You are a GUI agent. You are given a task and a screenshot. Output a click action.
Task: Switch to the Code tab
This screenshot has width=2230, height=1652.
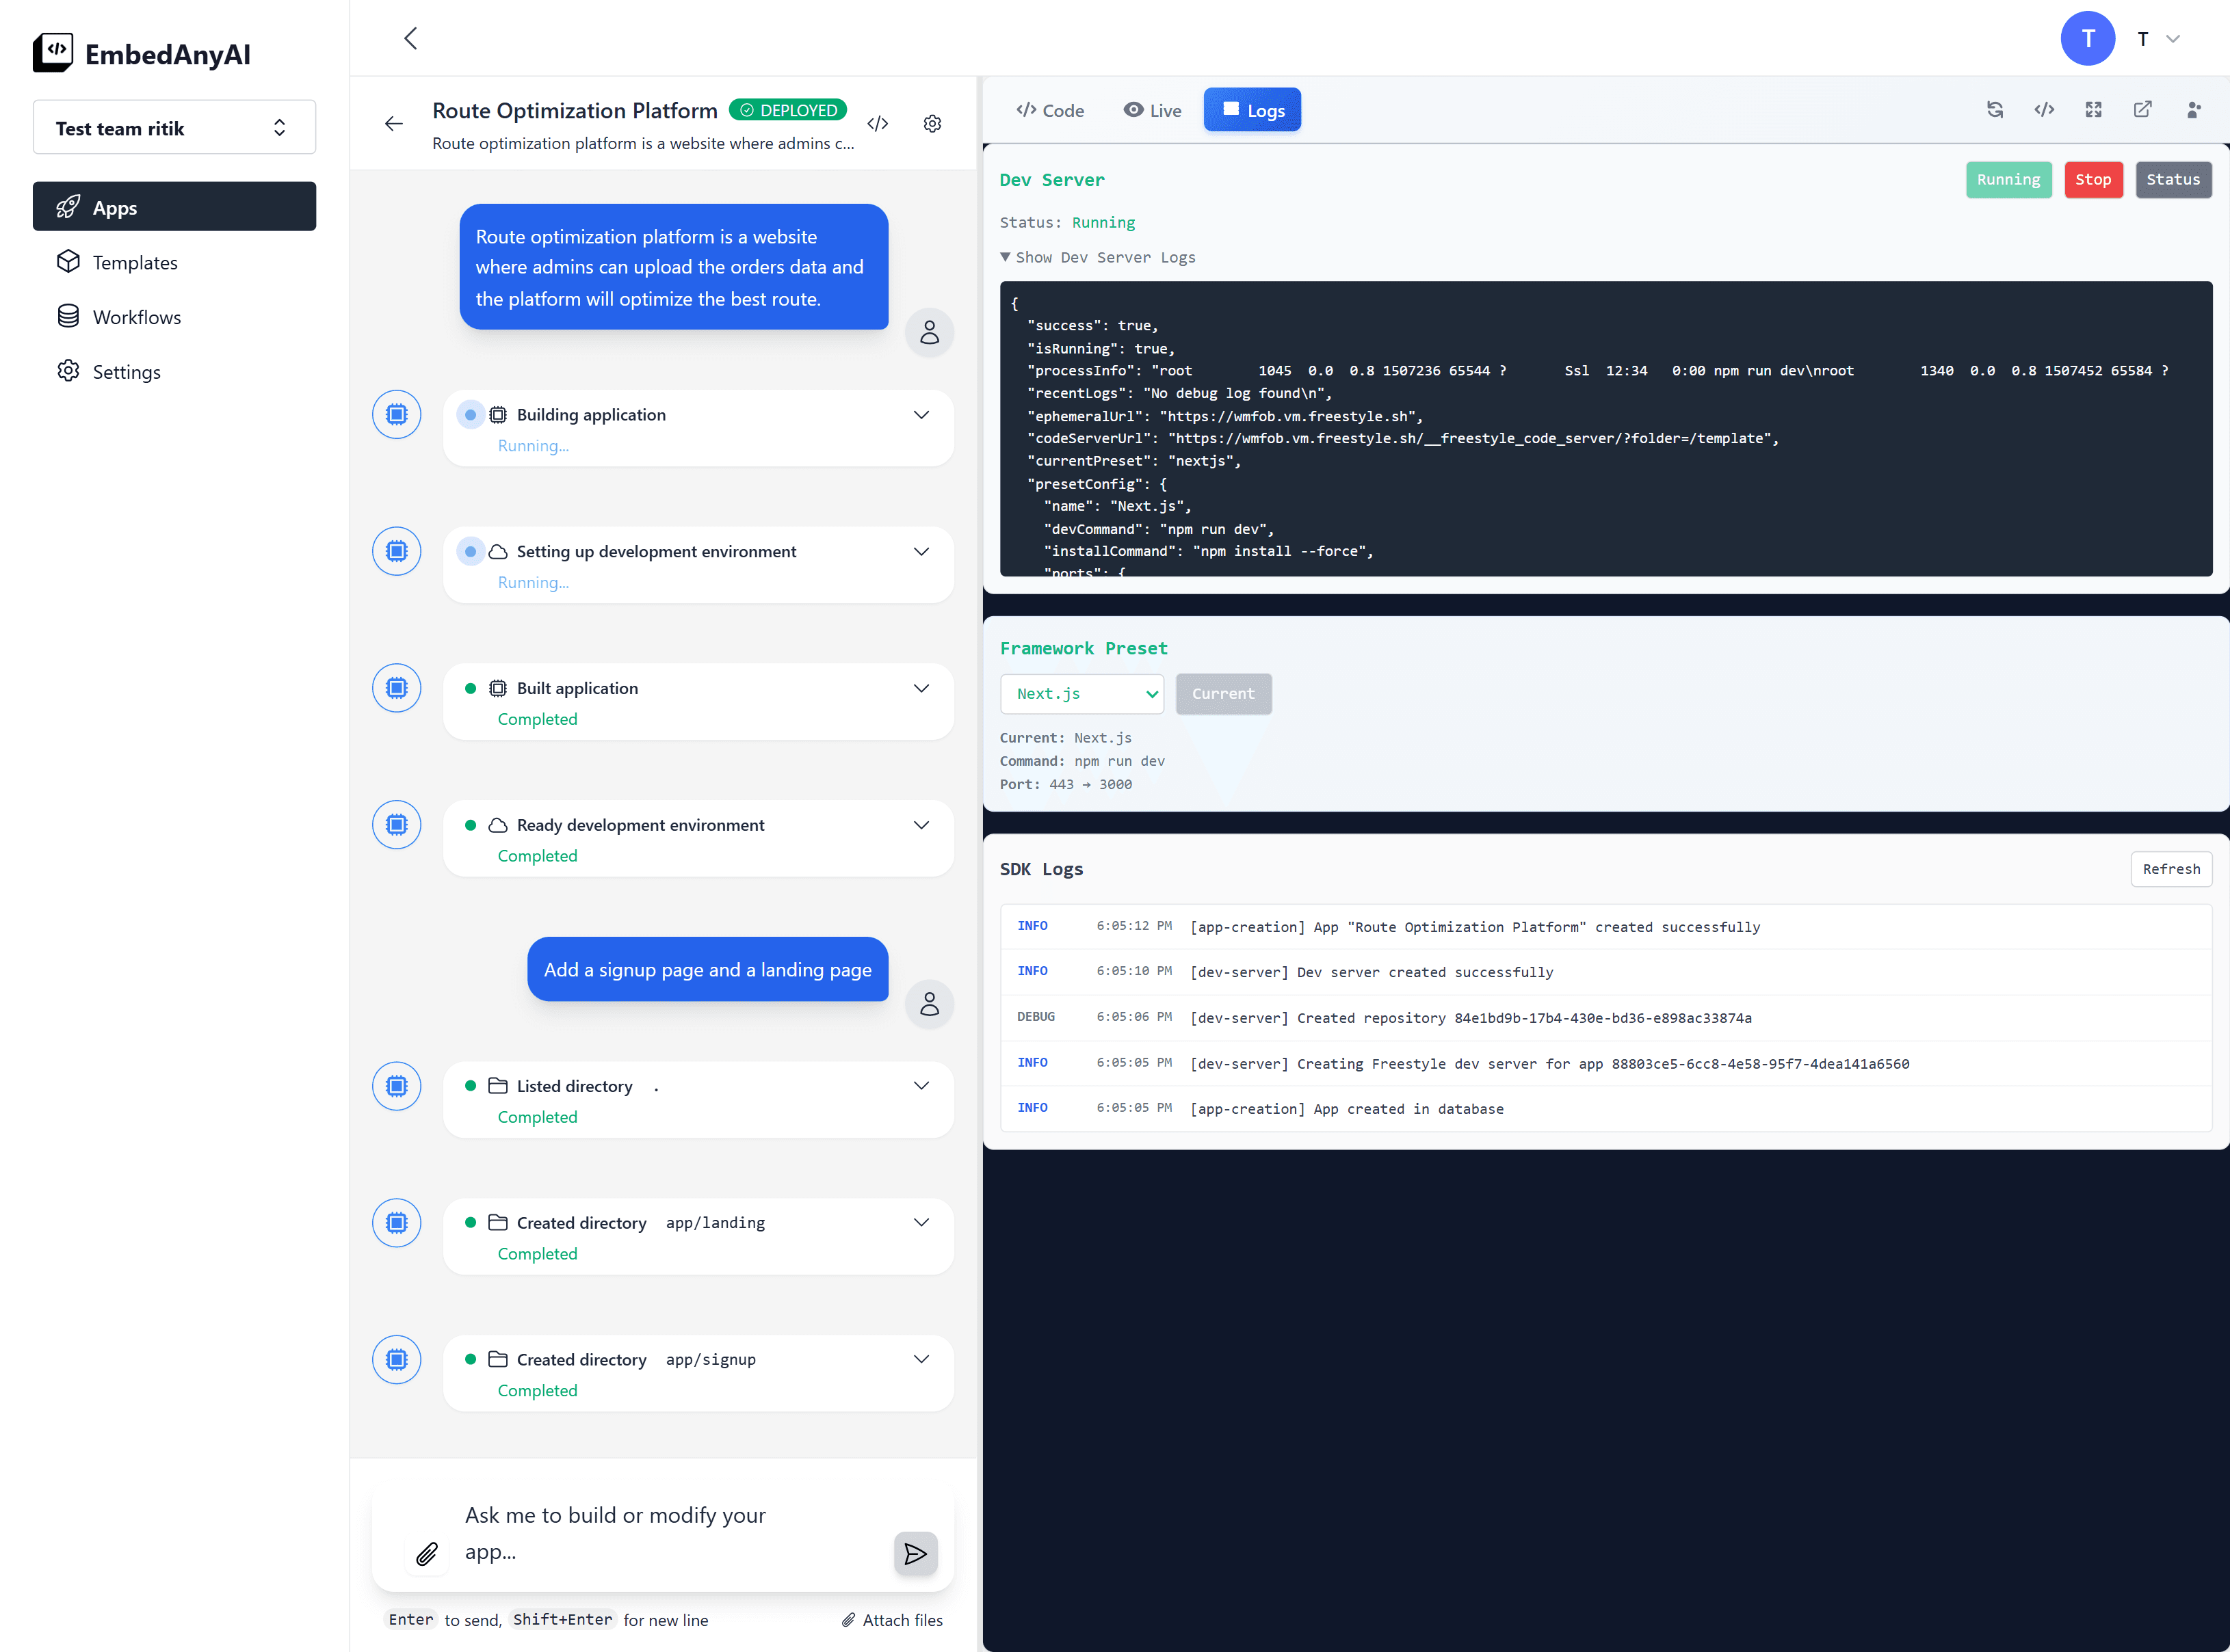1049,110
